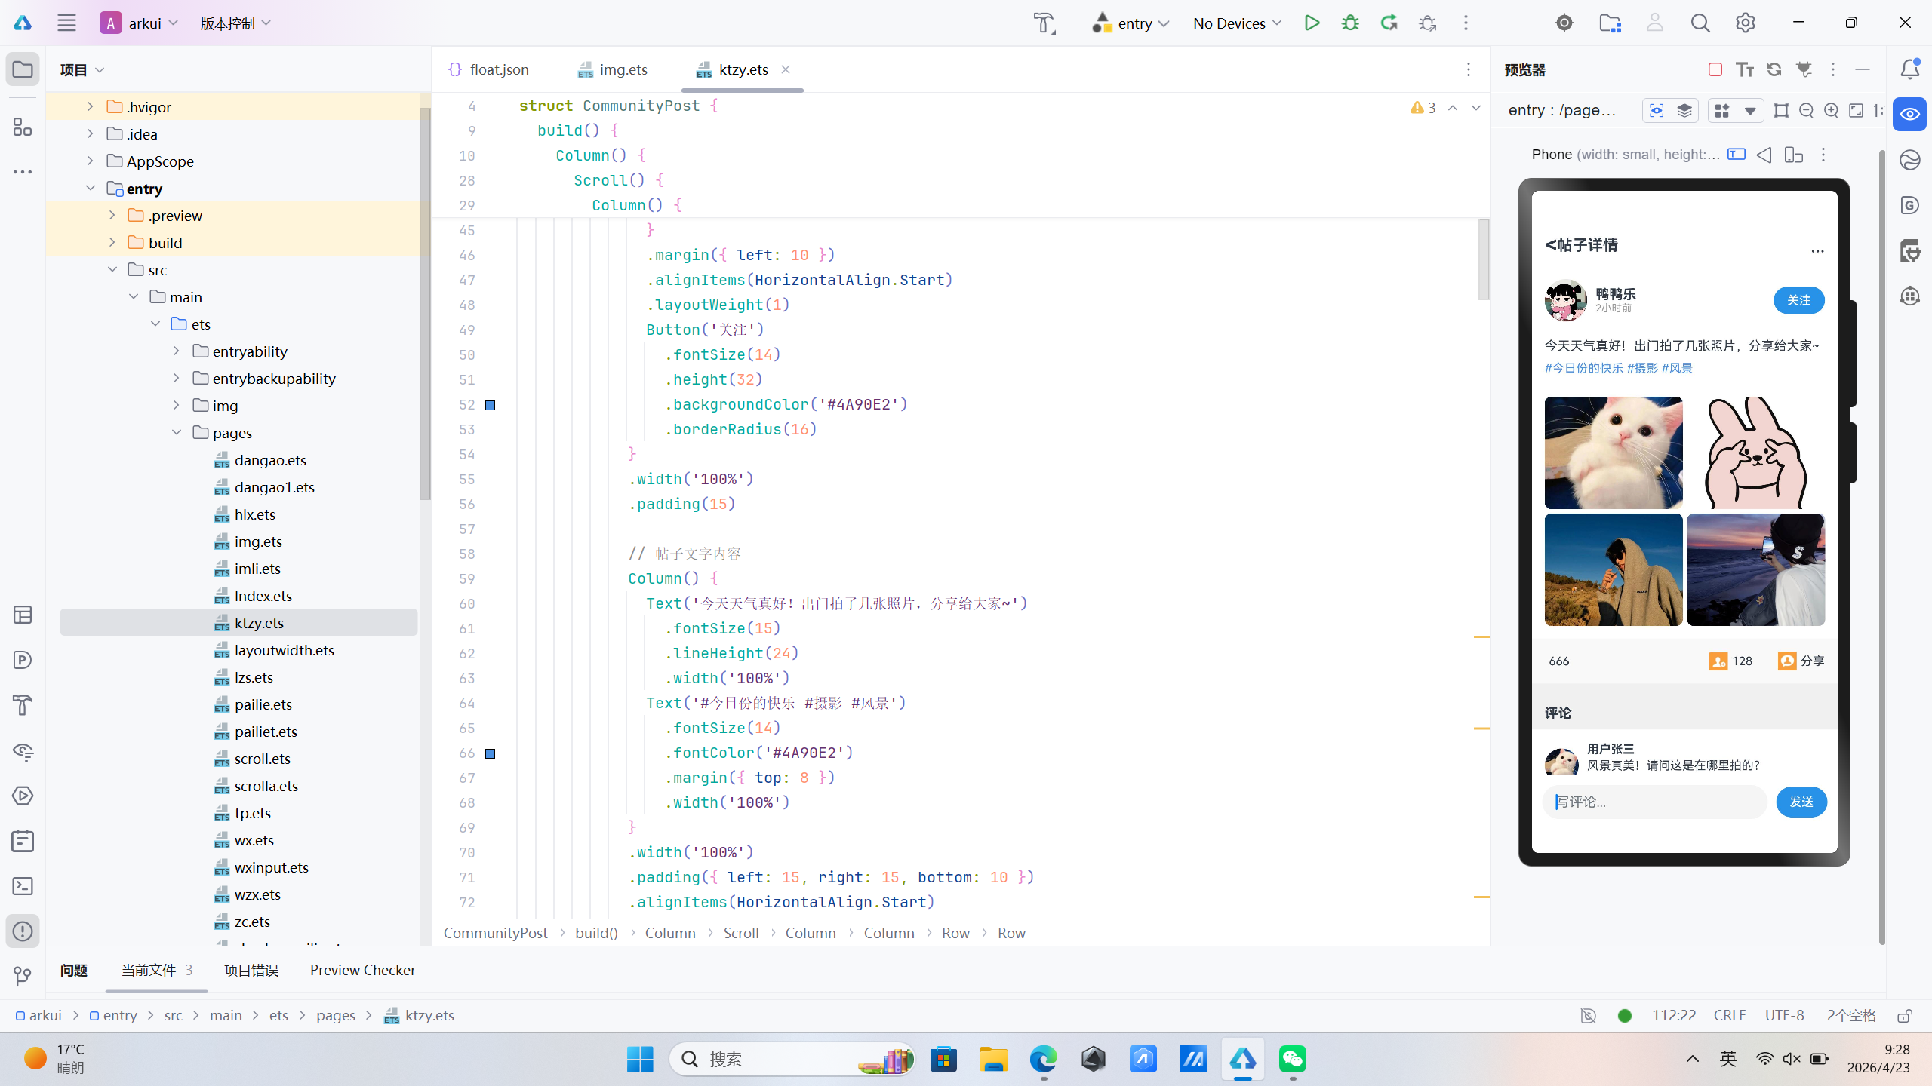The image size is (1932, 1086).
Task: Open the Preview Checker tab
Action: (x=362, y=970)
